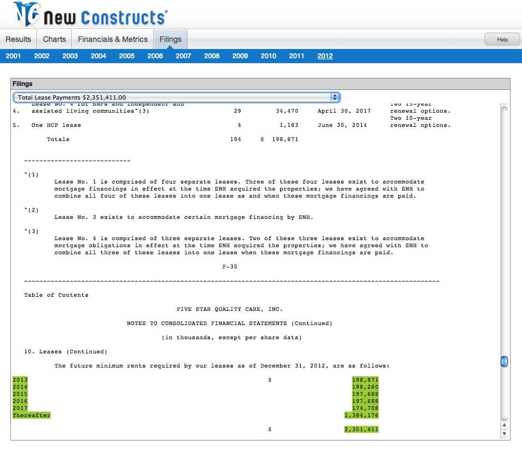Select year 2011 filing

(296, 56)
